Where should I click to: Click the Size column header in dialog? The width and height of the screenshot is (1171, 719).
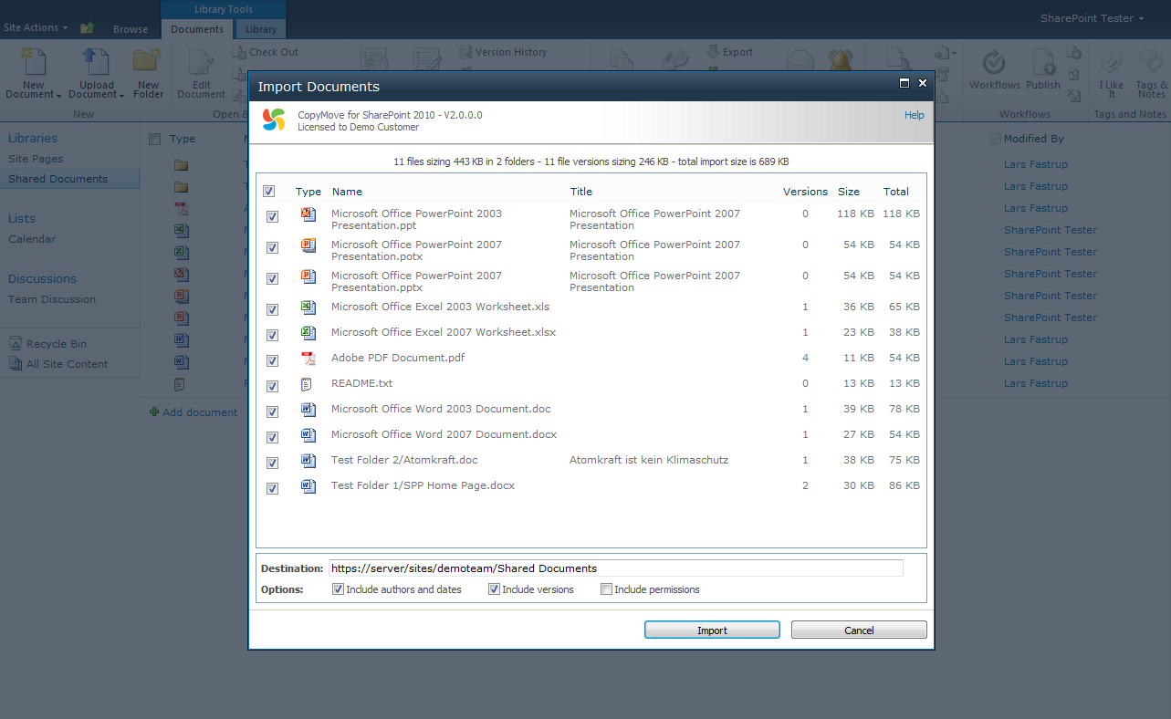click(849, 192)
